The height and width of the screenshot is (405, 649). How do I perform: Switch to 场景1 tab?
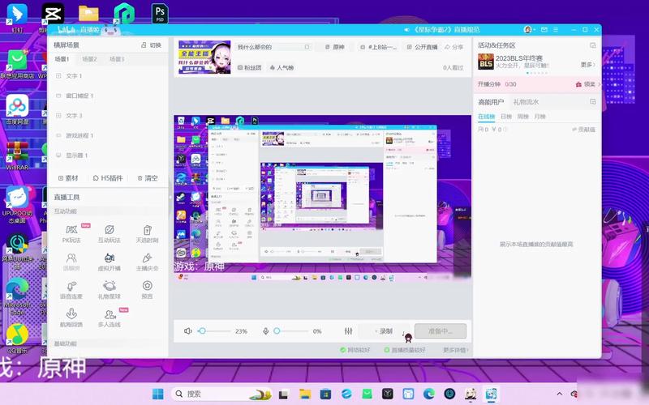tap(62, 59)
